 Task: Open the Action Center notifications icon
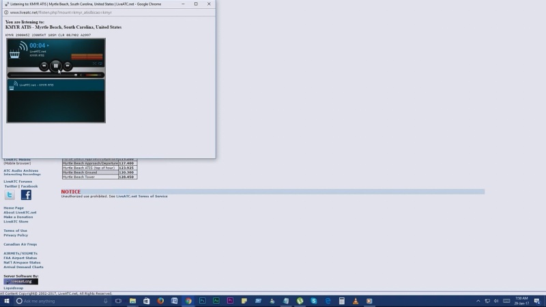coord(537,301)
